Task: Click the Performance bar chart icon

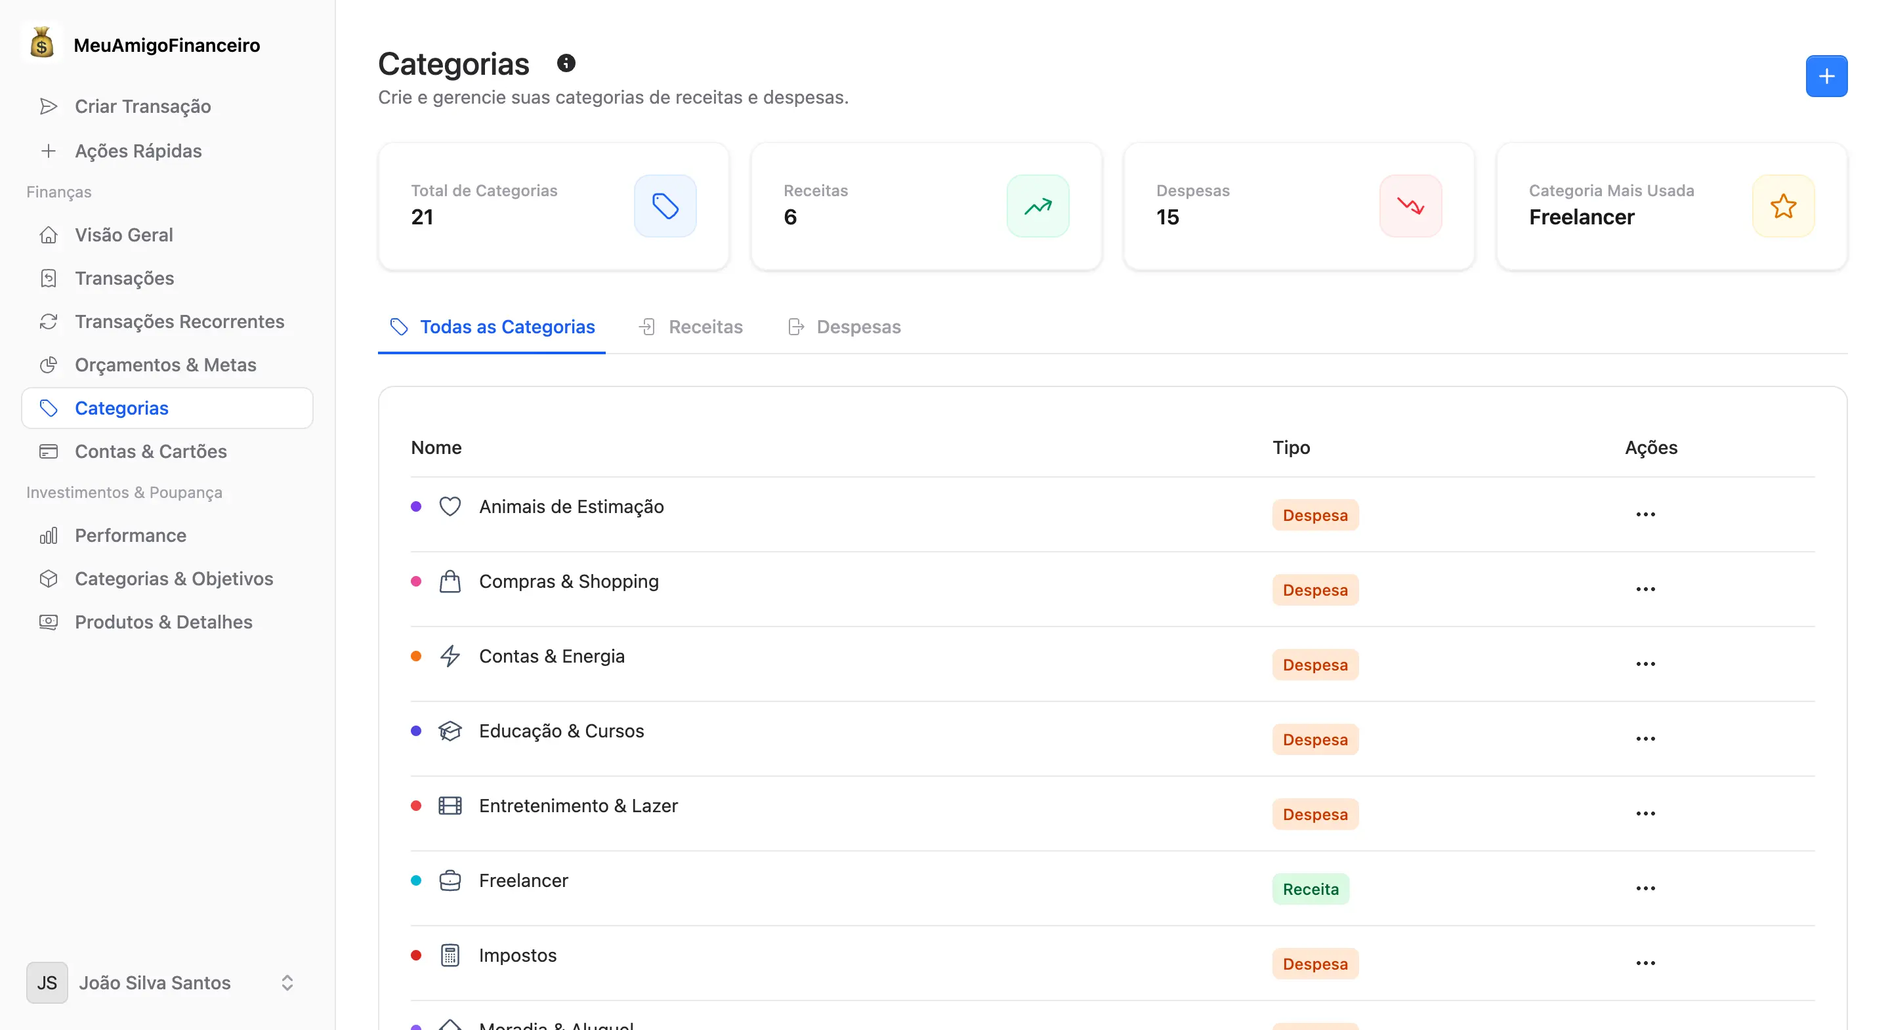Action: tap(49, 535)
